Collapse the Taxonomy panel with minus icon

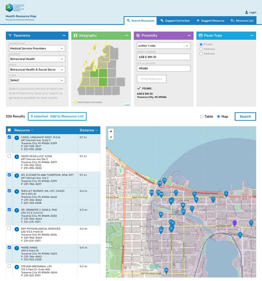(x=64, y=36)
